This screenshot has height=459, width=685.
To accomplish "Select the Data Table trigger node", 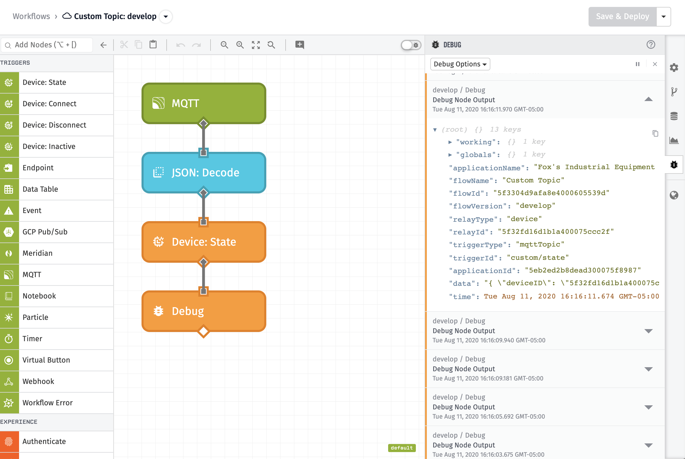I will tap(57, 189).
